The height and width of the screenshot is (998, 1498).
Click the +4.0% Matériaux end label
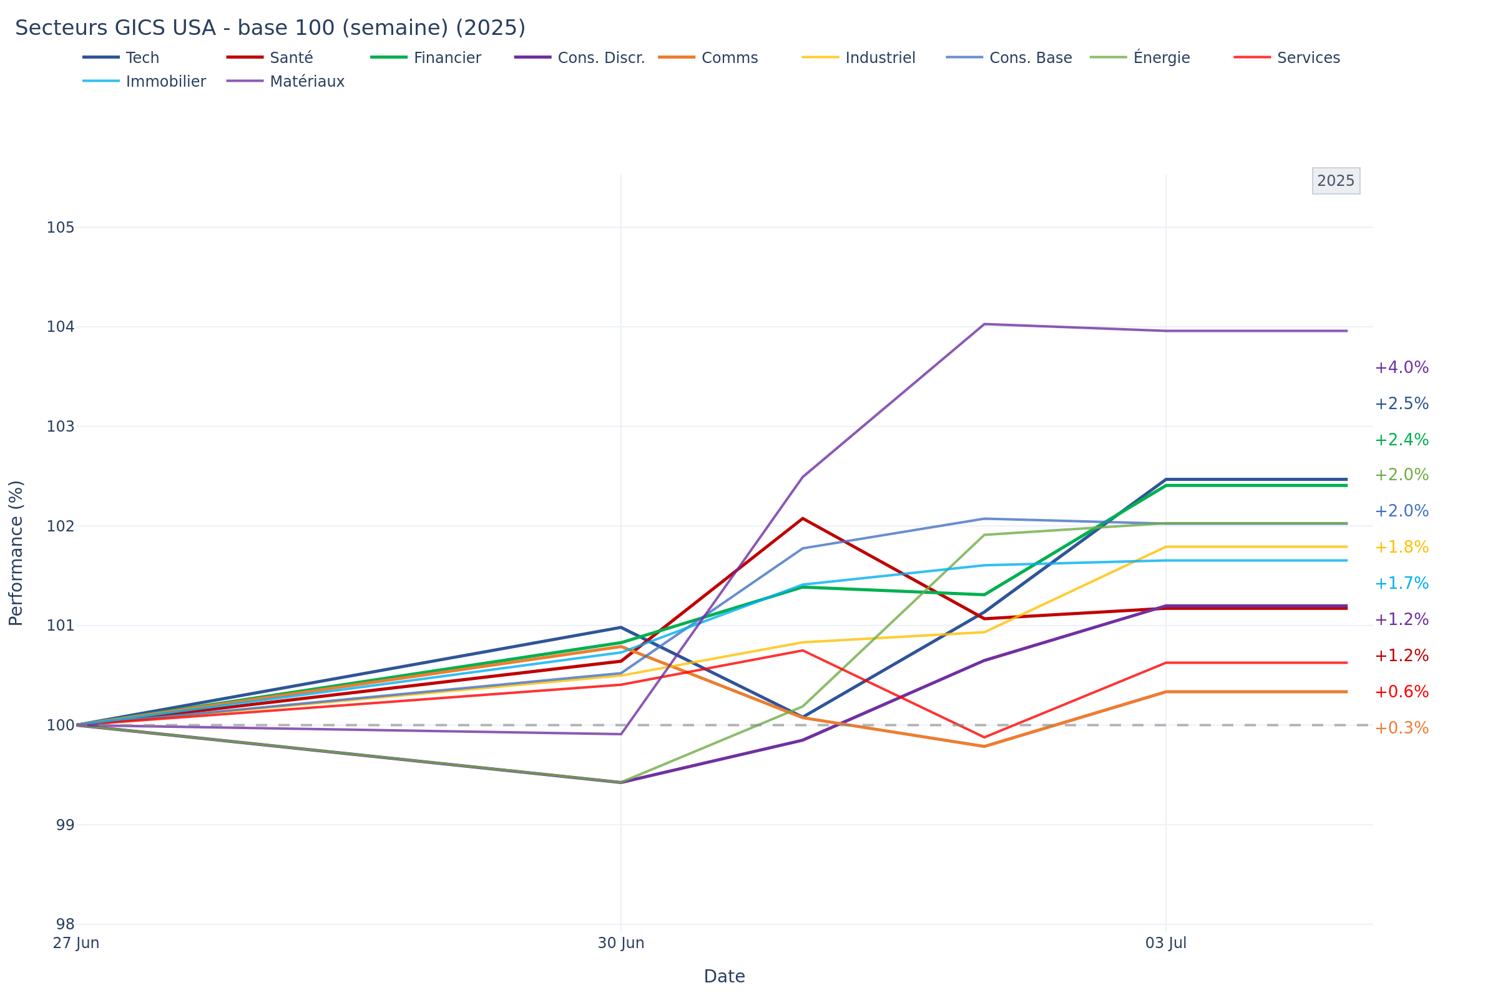pos(1401,368)
